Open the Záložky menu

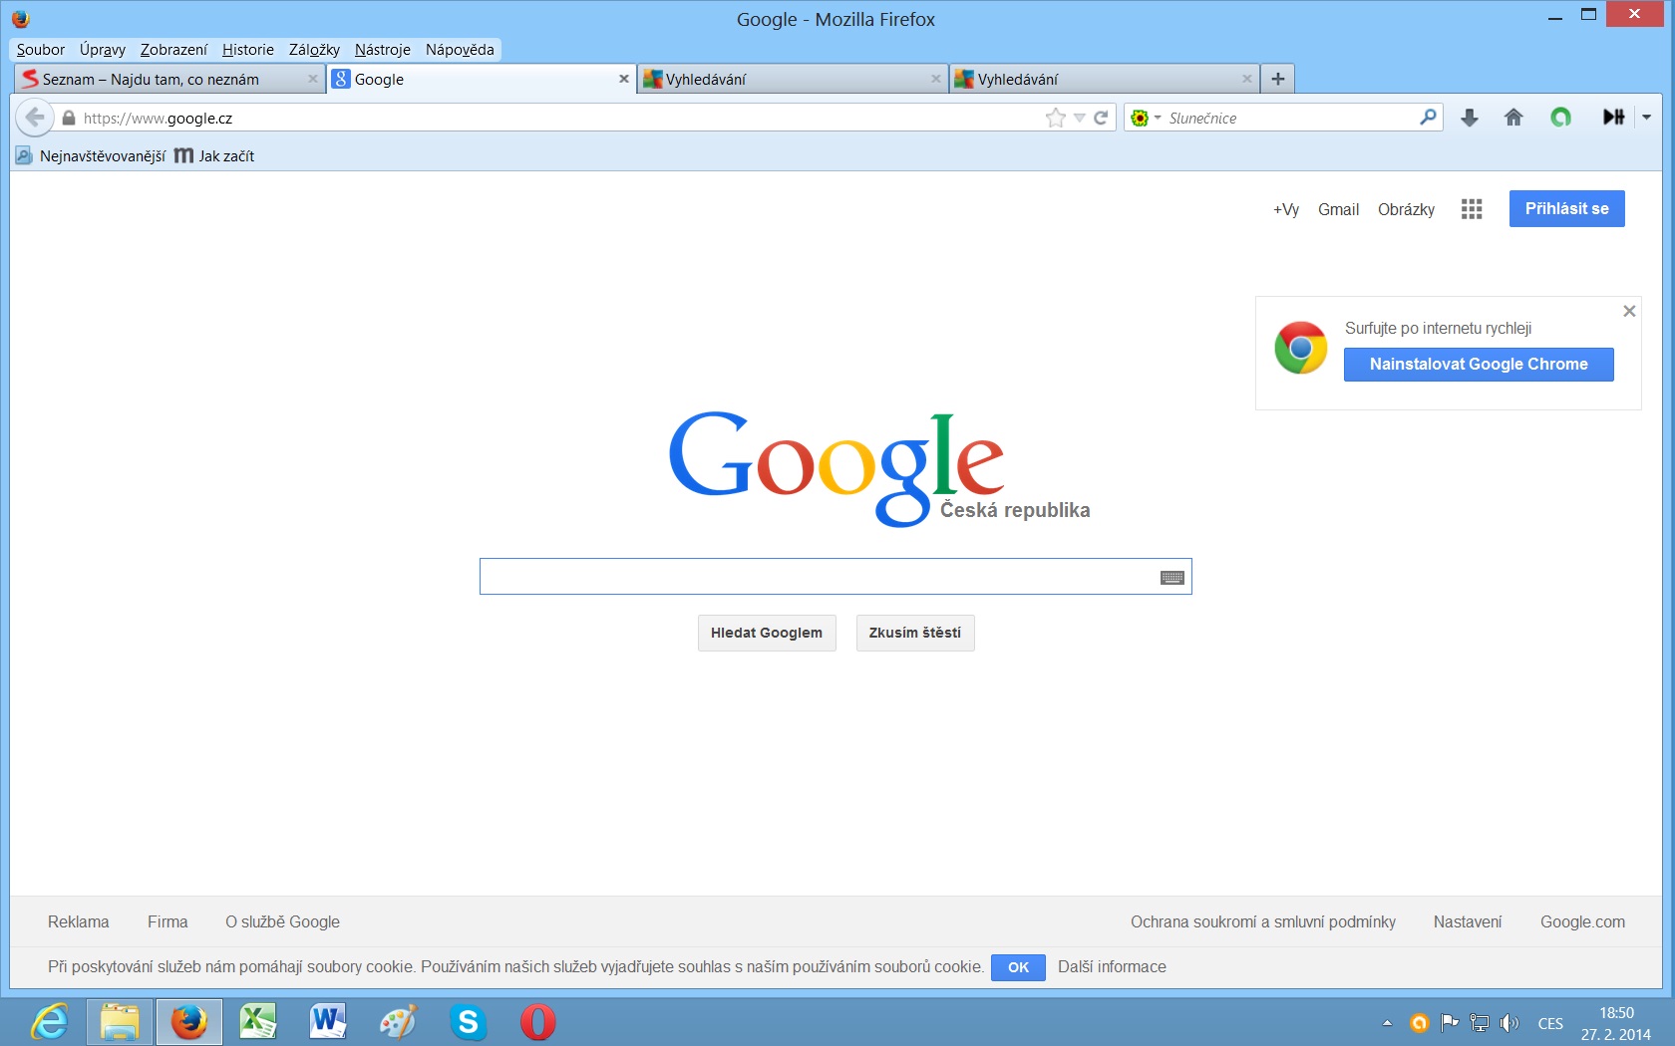pos(314,50)
